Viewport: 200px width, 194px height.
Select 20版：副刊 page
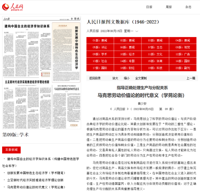(183, 68)
